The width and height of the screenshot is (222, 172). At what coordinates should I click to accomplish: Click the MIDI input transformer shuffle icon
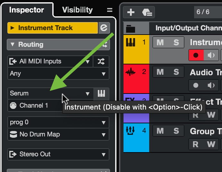101,61
